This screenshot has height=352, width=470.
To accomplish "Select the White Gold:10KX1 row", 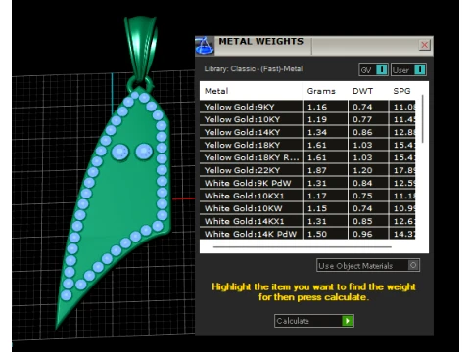I will pyautogui.click(x=307, y=196).
